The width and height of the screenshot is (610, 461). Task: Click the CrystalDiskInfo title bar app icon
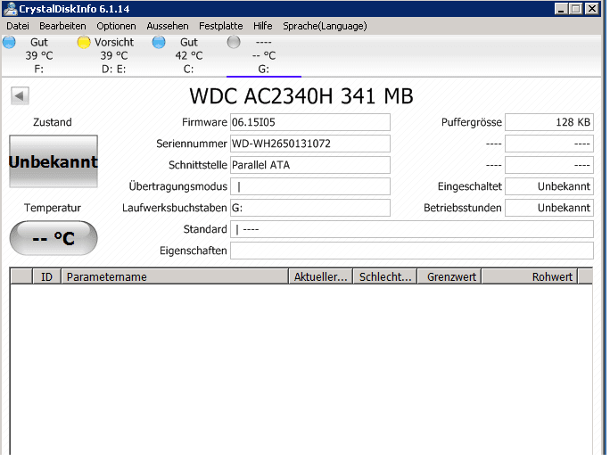tap(10, 9)
